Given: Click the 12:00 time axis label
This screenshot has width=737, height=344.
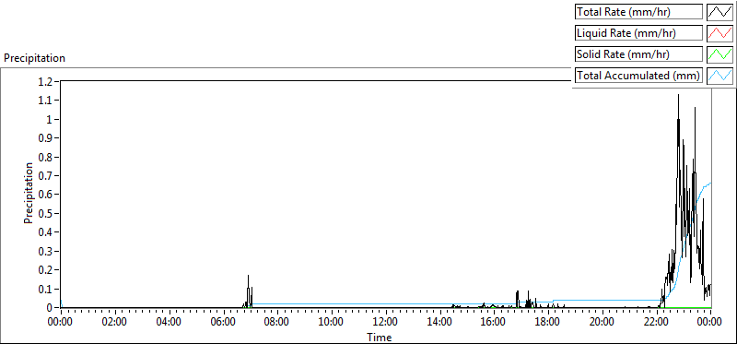Looking at the screenshot, I should [x=385, y=322].
